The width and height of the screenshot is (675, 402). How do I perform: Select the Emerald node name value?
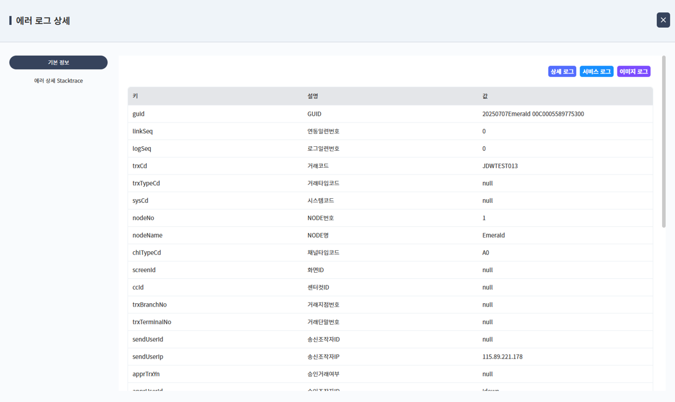493,235
